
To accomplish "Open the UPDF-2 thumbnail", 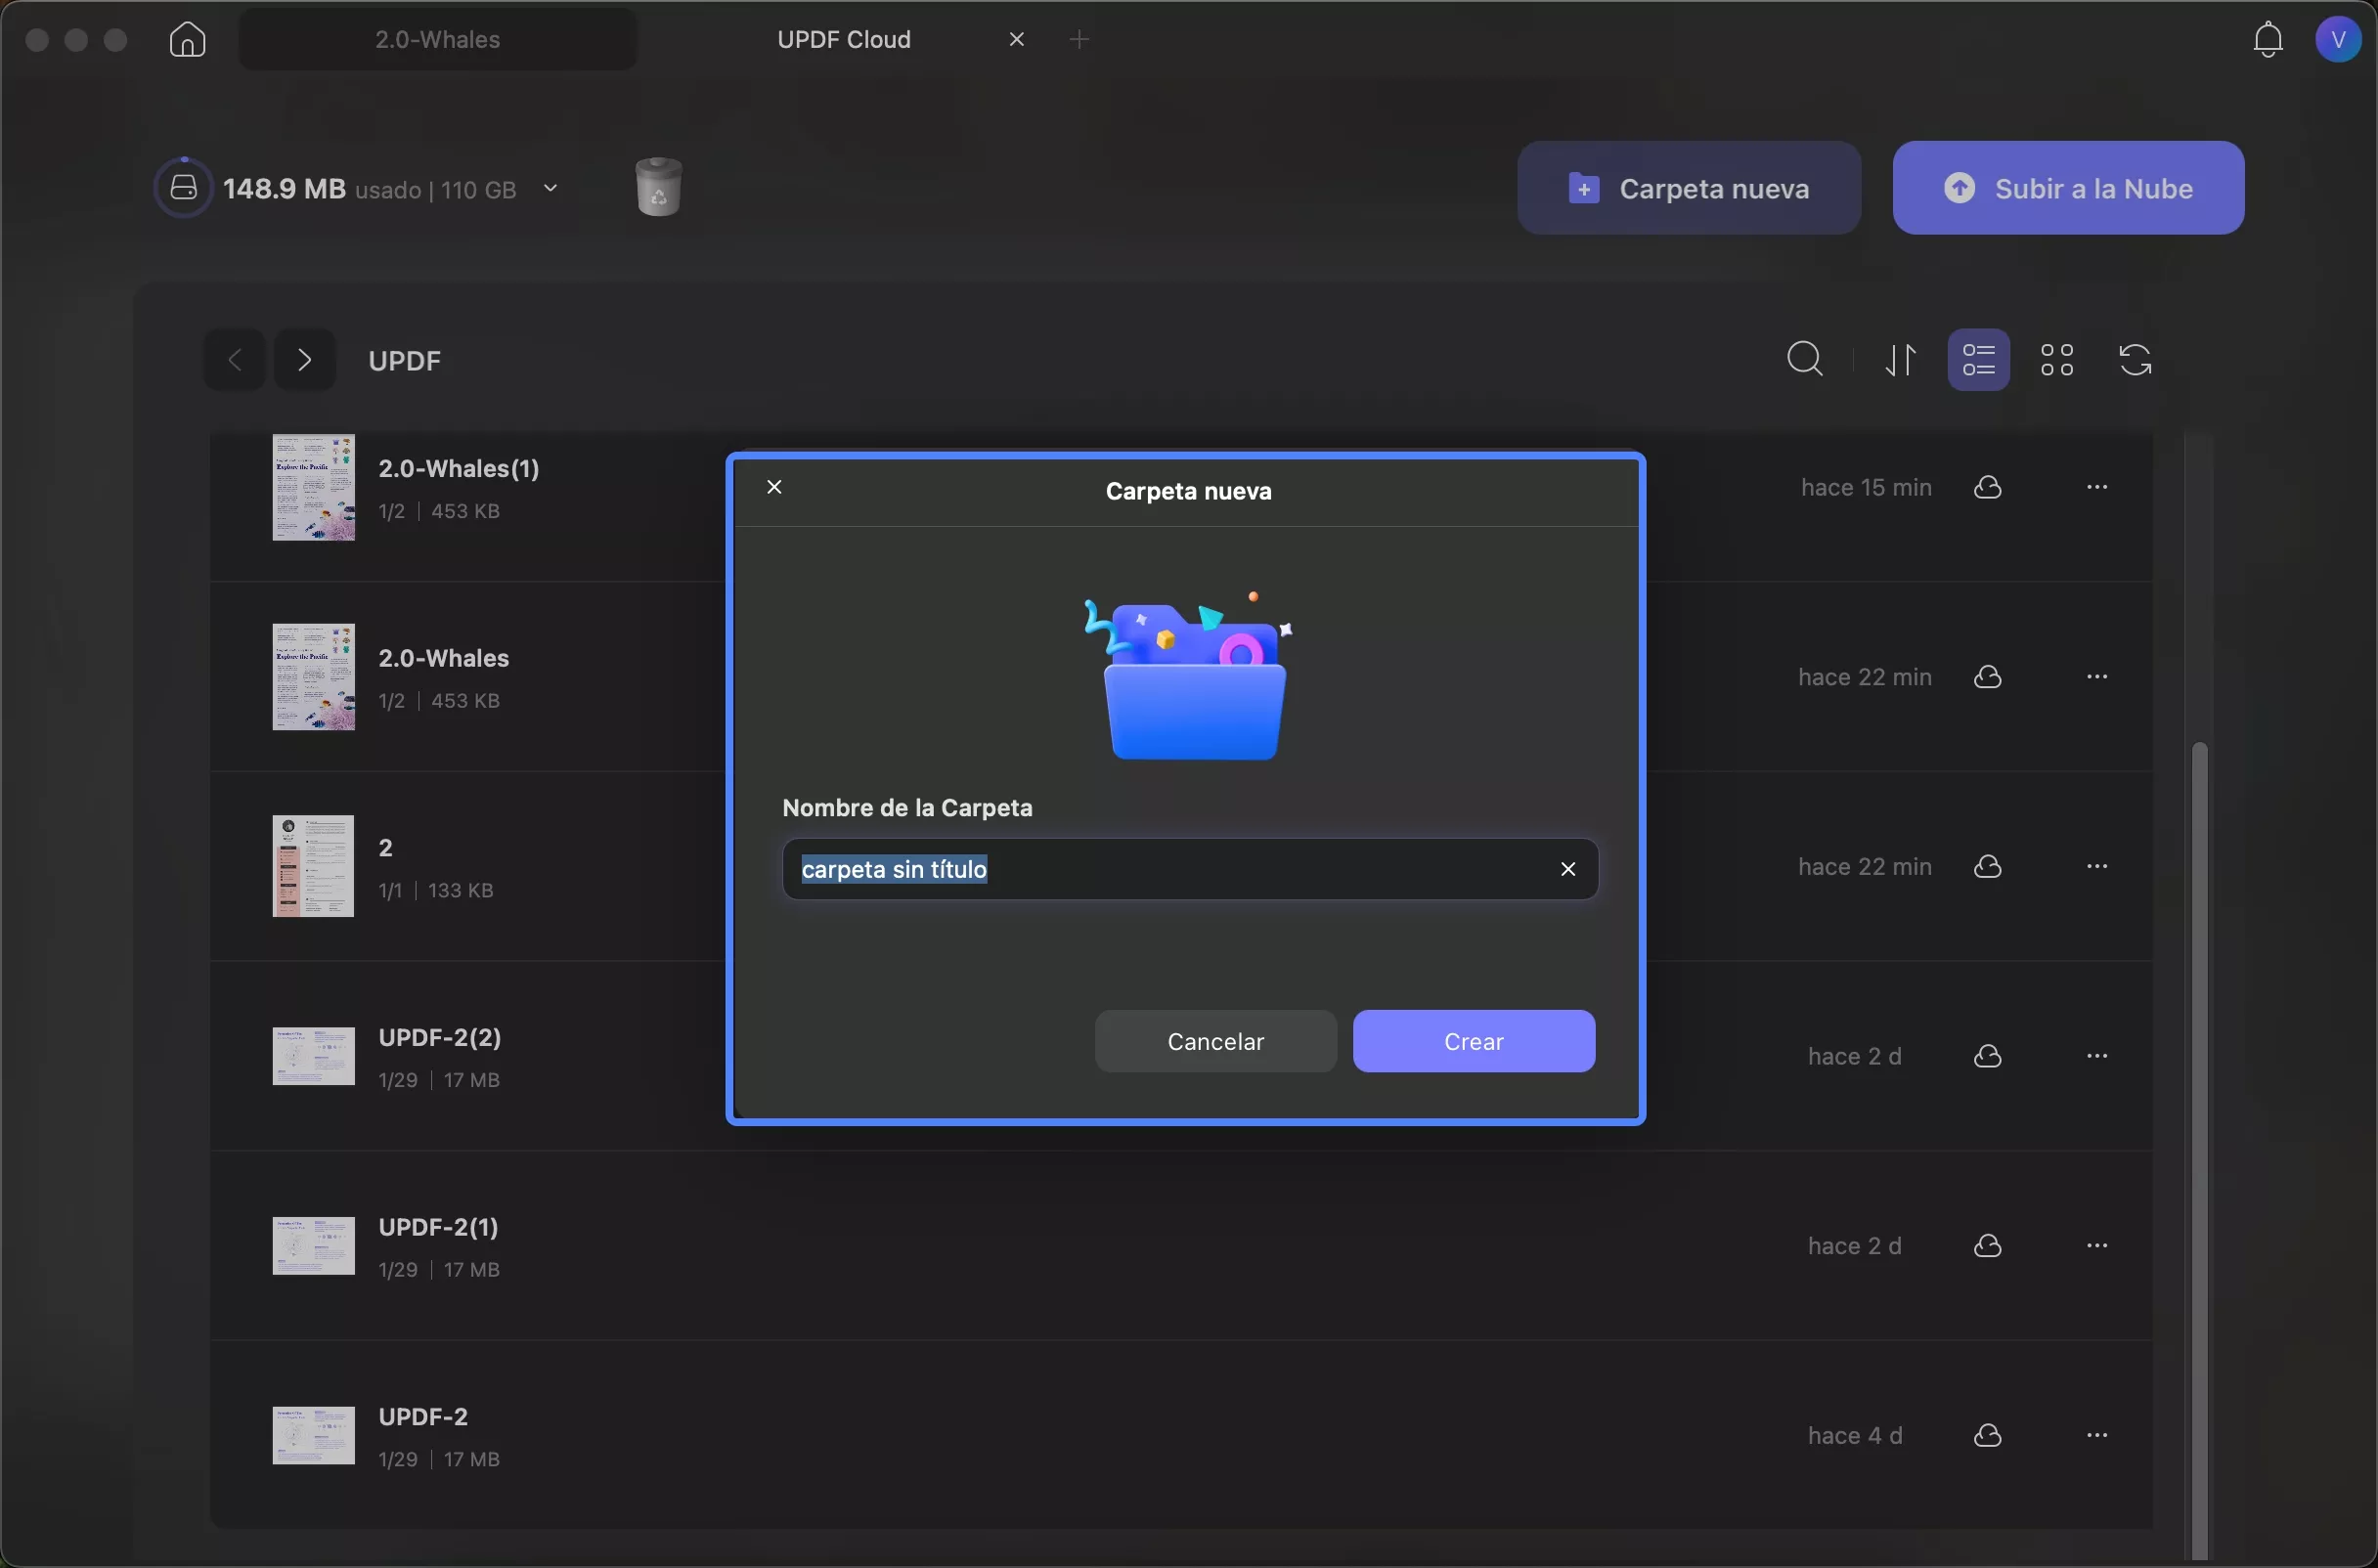I will pyautogui.click(x=314, y=1435).
